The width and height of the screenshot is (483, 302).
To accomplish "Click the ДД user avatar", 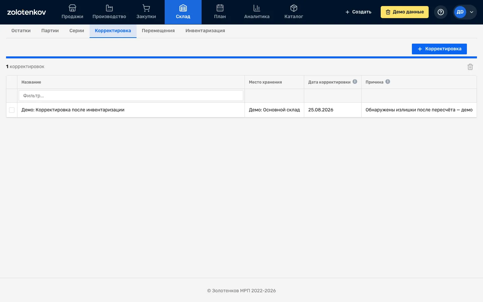I will [460, 12].
